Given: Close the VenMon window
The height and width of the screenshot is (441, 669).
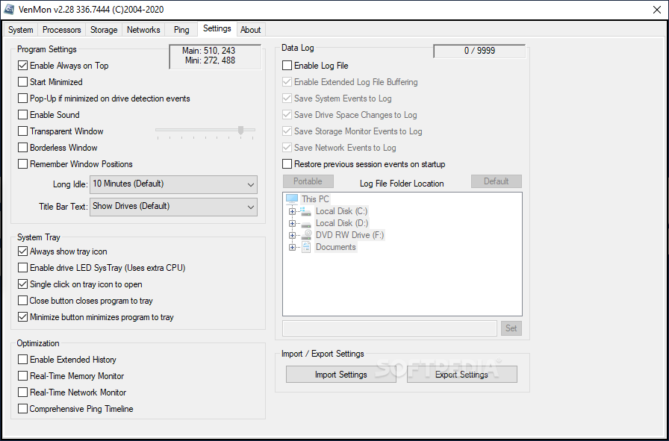Looking at the screenshot, I should 657,10.
